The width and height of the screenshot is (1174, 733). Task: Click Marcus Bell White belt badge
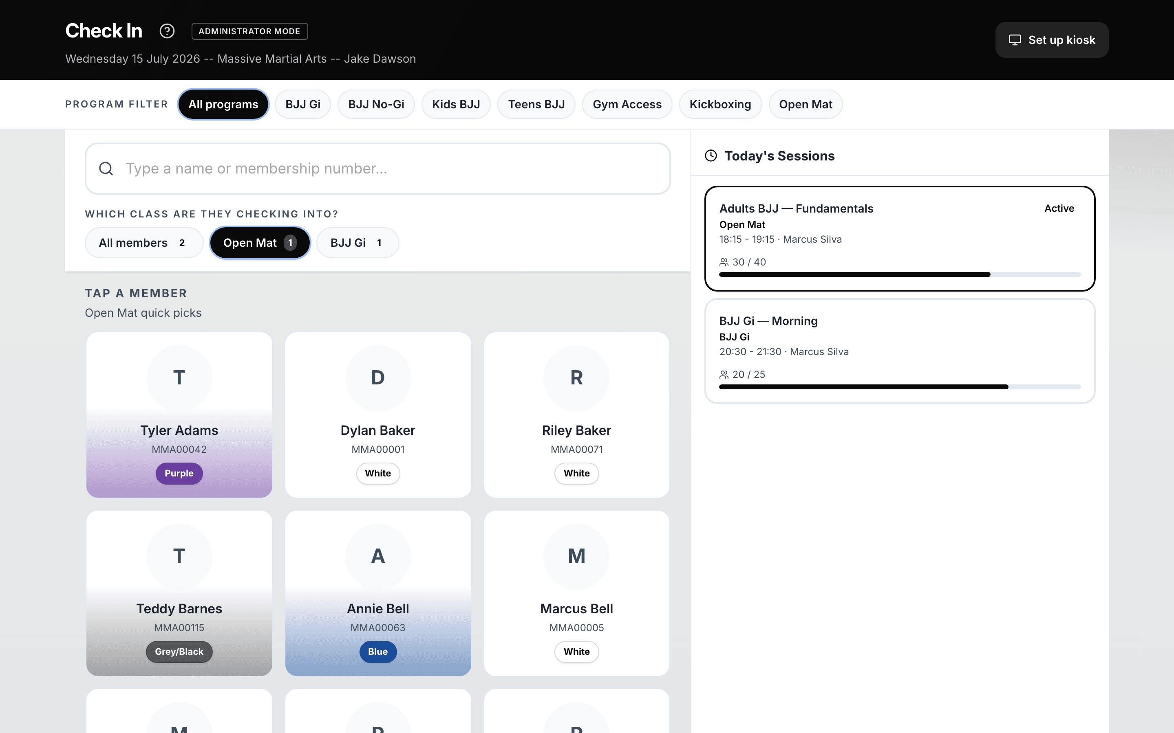click(576, 652)
